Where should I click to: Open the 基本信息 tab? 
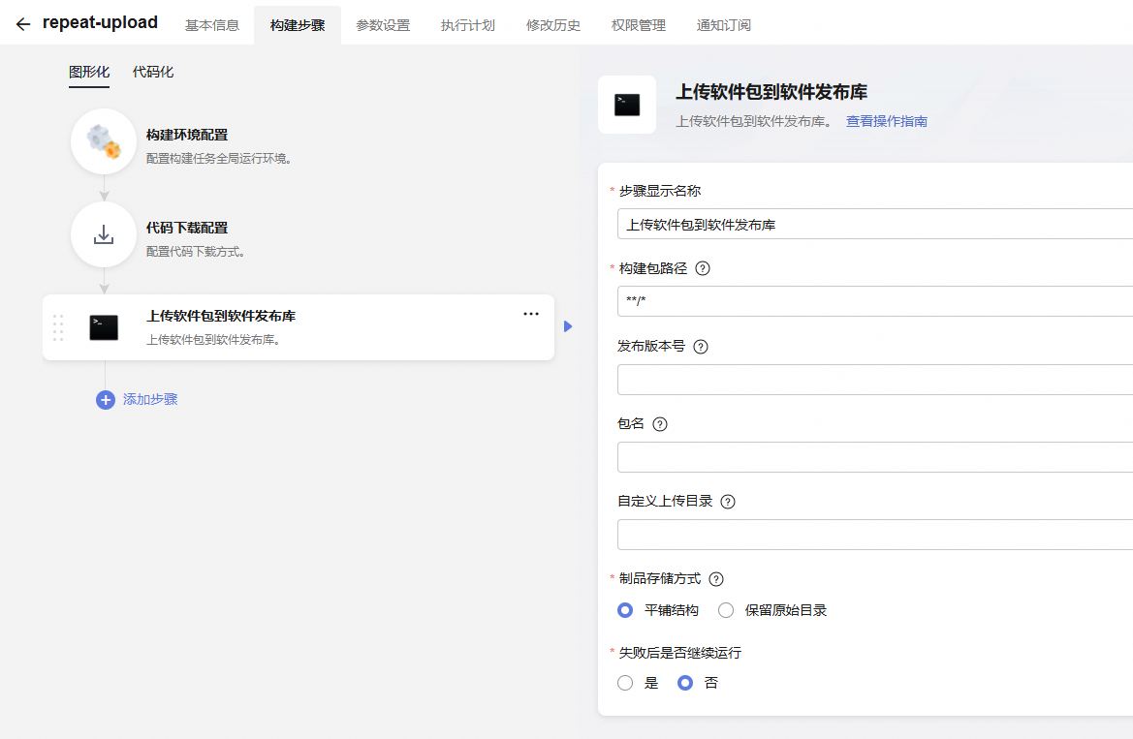click(x=211, y=25)
